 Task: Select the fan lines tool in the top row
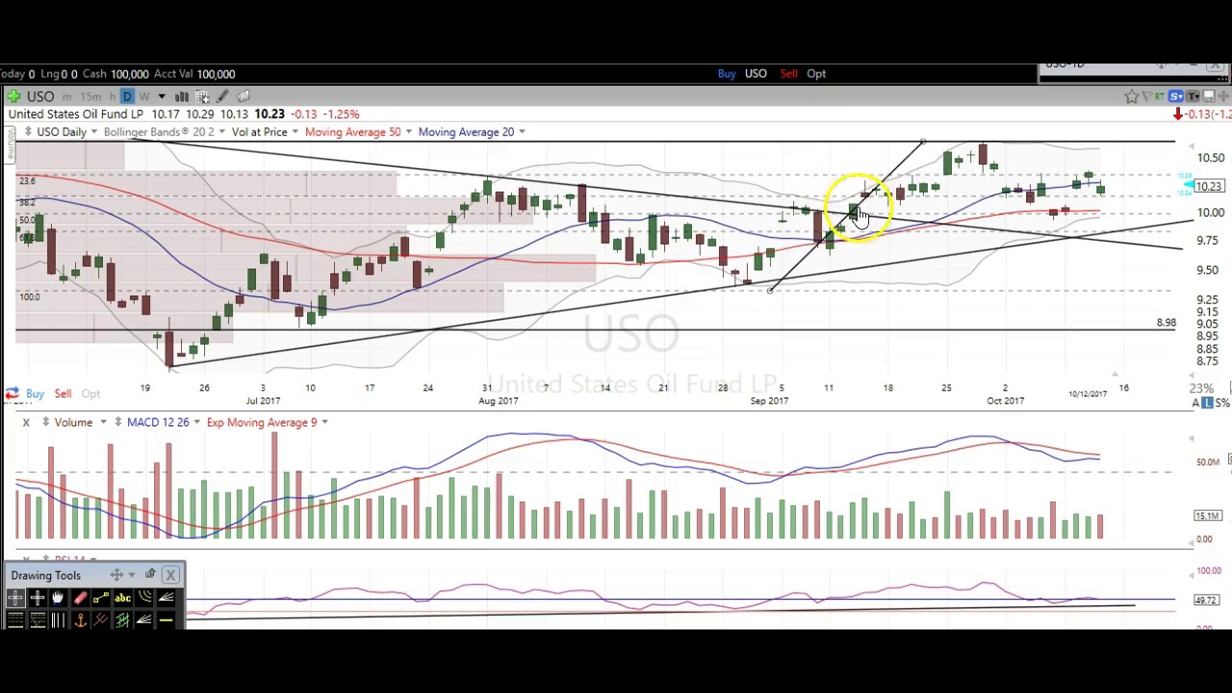click(x=166, y=598)
